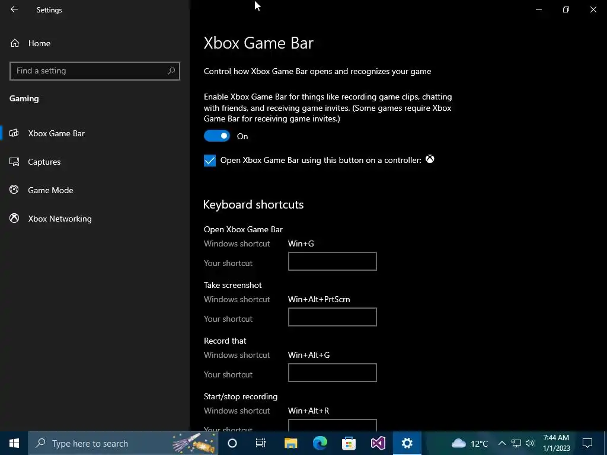
Task: Click the Win+Alt+R shortcut text
Action: pyautogui.click(x=308, y=411)
